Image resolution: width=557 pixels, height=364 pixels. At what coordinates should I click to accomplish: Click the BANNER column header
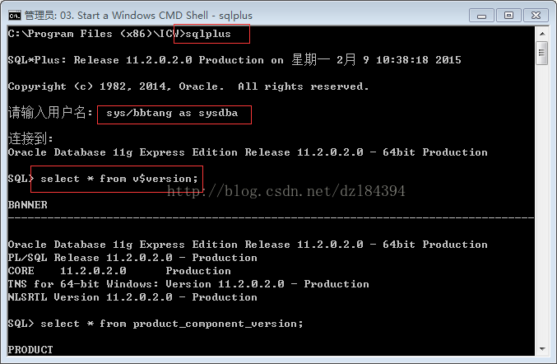(28, 205)
